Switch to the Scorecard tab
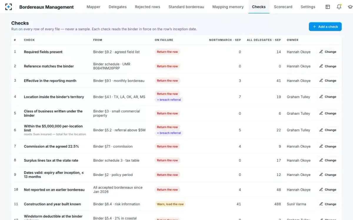The image size is (353, 220). (283, 7)
